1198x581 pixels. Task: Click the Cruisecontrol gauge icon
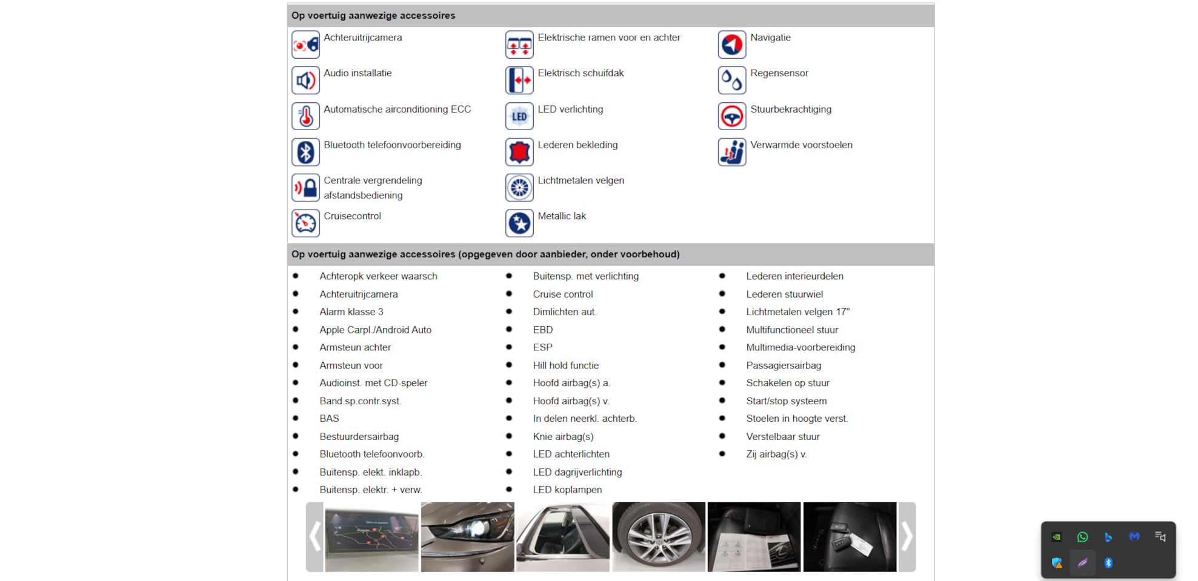(x=305, y=223)
